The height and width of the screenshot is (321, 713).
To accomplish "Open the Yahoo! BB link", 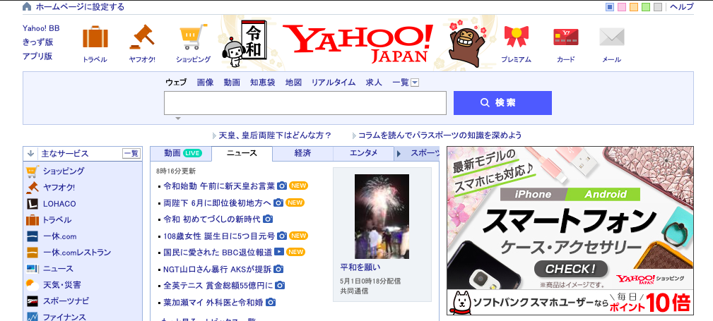I will pyautogui.click(x=41, y=28).
